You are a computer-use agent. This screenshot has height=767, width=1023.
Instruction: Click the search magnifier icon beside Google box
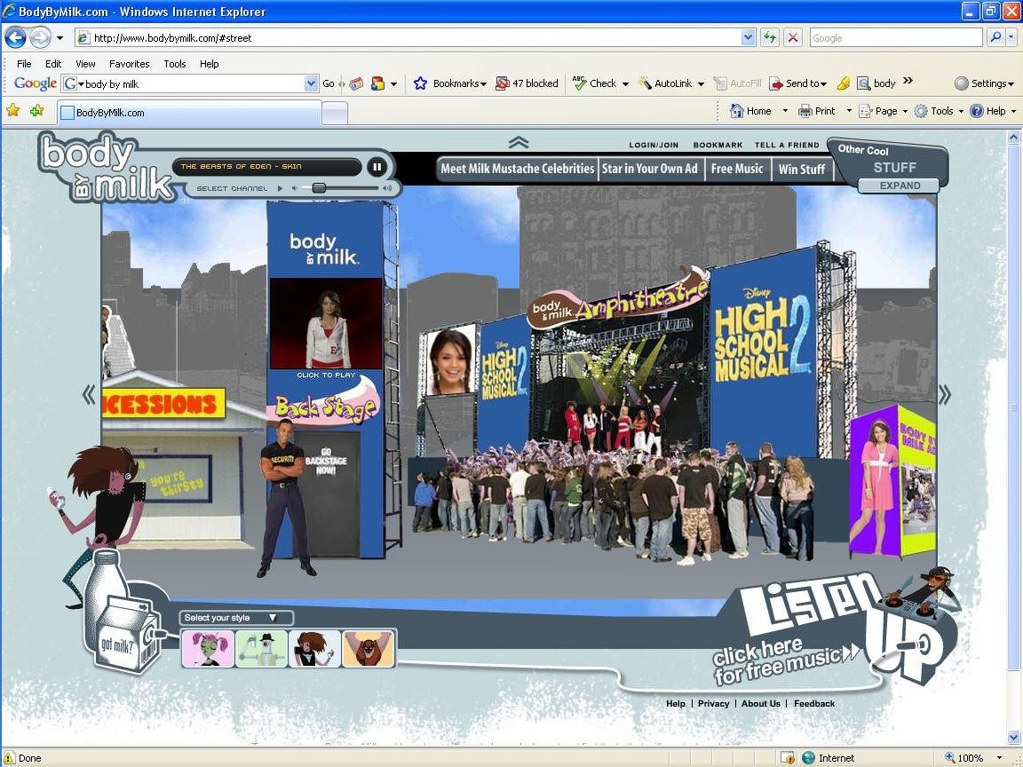995,38
